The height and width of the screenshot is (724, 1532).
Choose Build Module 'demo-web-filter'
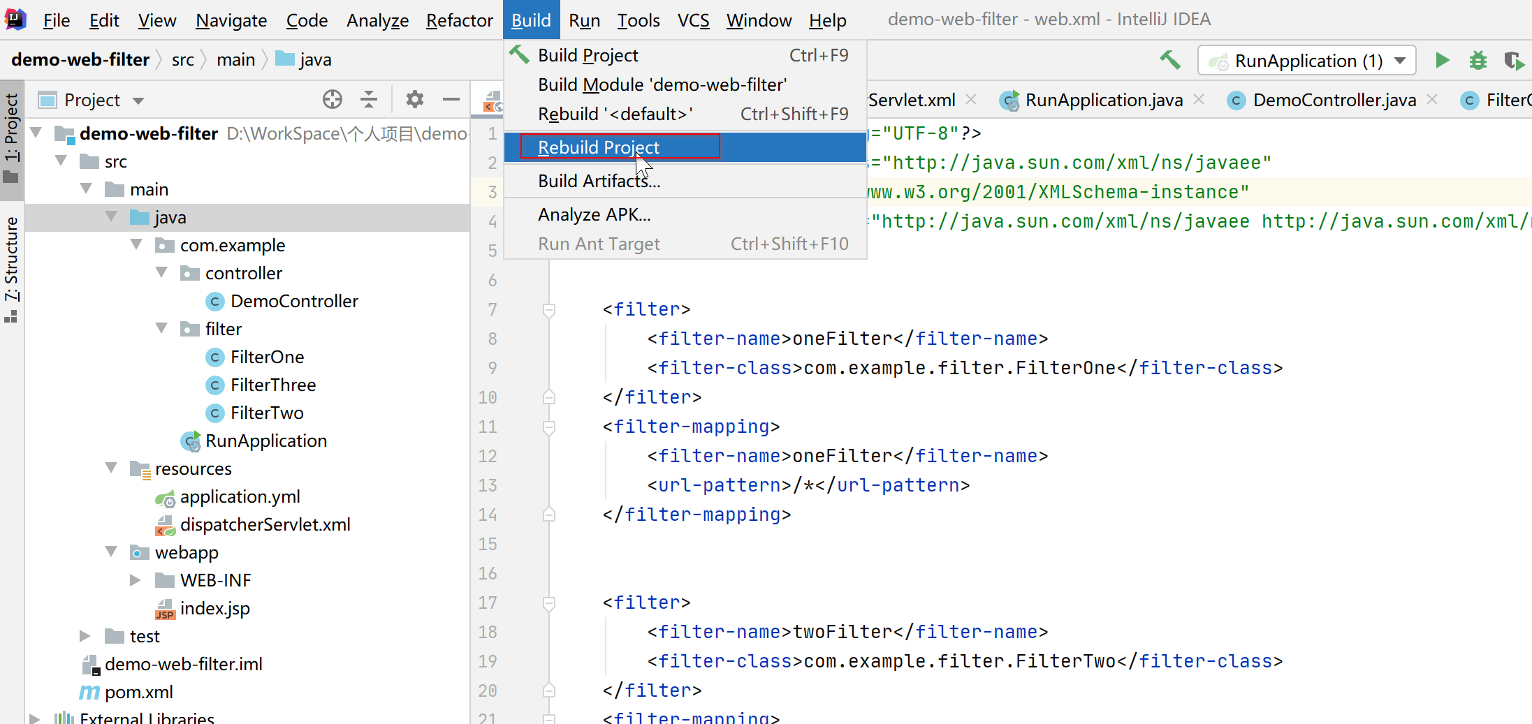[x=685, y=84]
